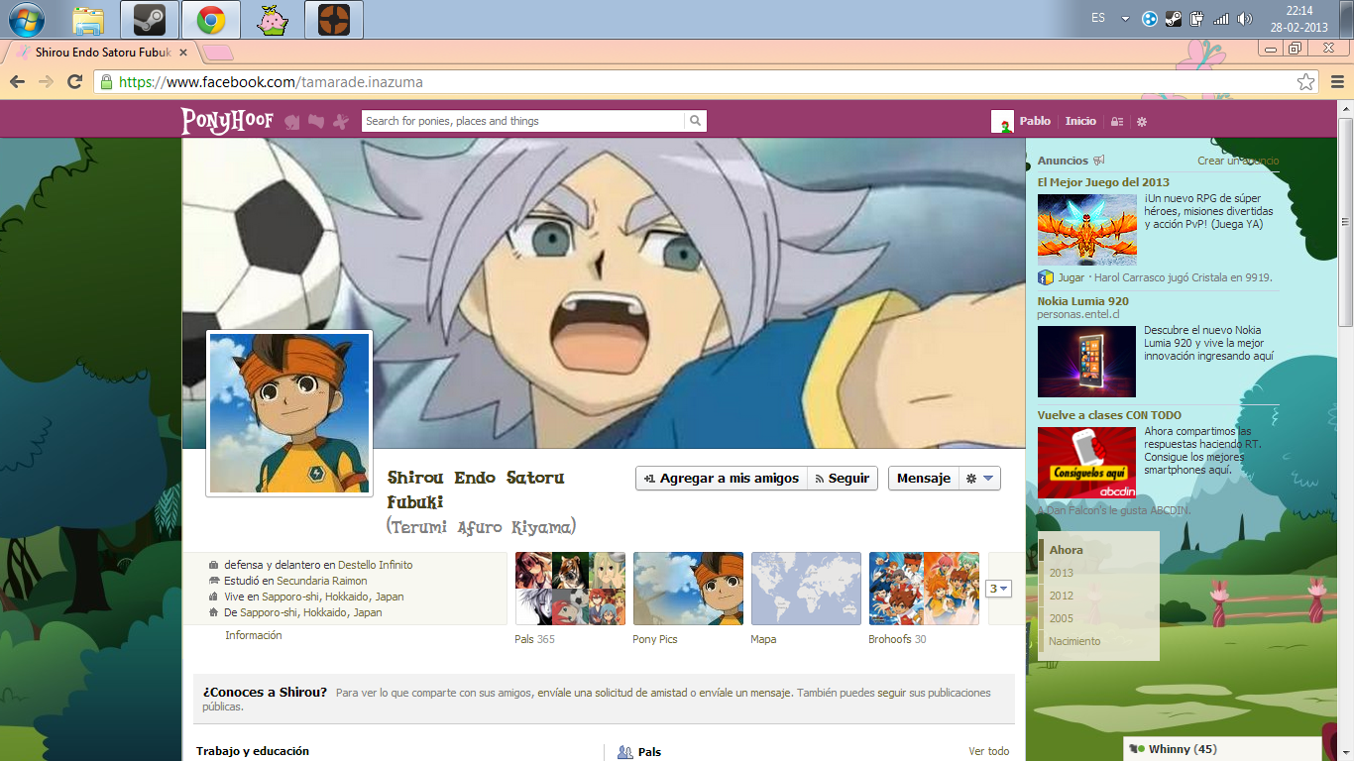Screen dimensions: 1354x761
Task: Click the search magnifier button
Action: [x=696, y=121]
